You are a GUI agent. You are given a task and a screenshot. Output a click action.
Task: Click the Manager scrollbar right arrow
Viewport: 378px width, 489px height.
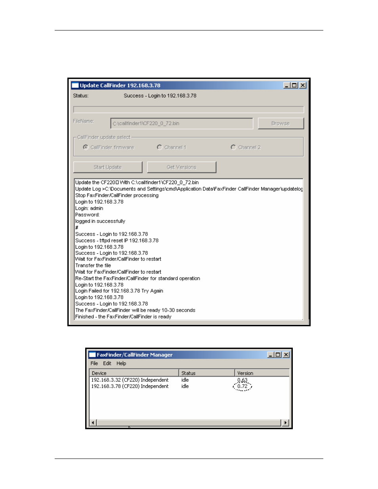(x=286, y=423)
